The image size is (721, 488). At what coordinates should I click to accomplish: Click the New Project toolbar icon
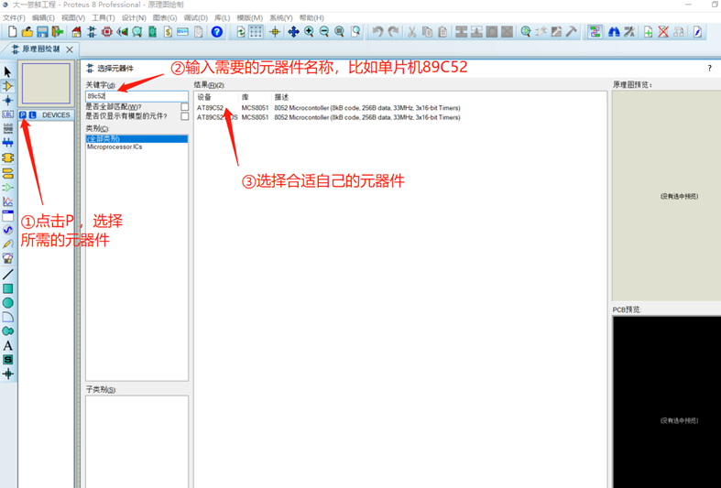tap(13, 32)
